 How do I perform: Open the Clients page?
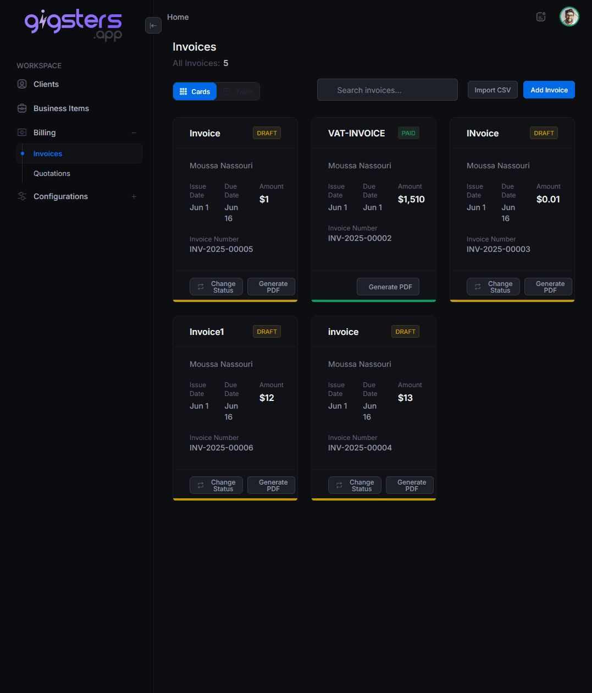(46, 84)
